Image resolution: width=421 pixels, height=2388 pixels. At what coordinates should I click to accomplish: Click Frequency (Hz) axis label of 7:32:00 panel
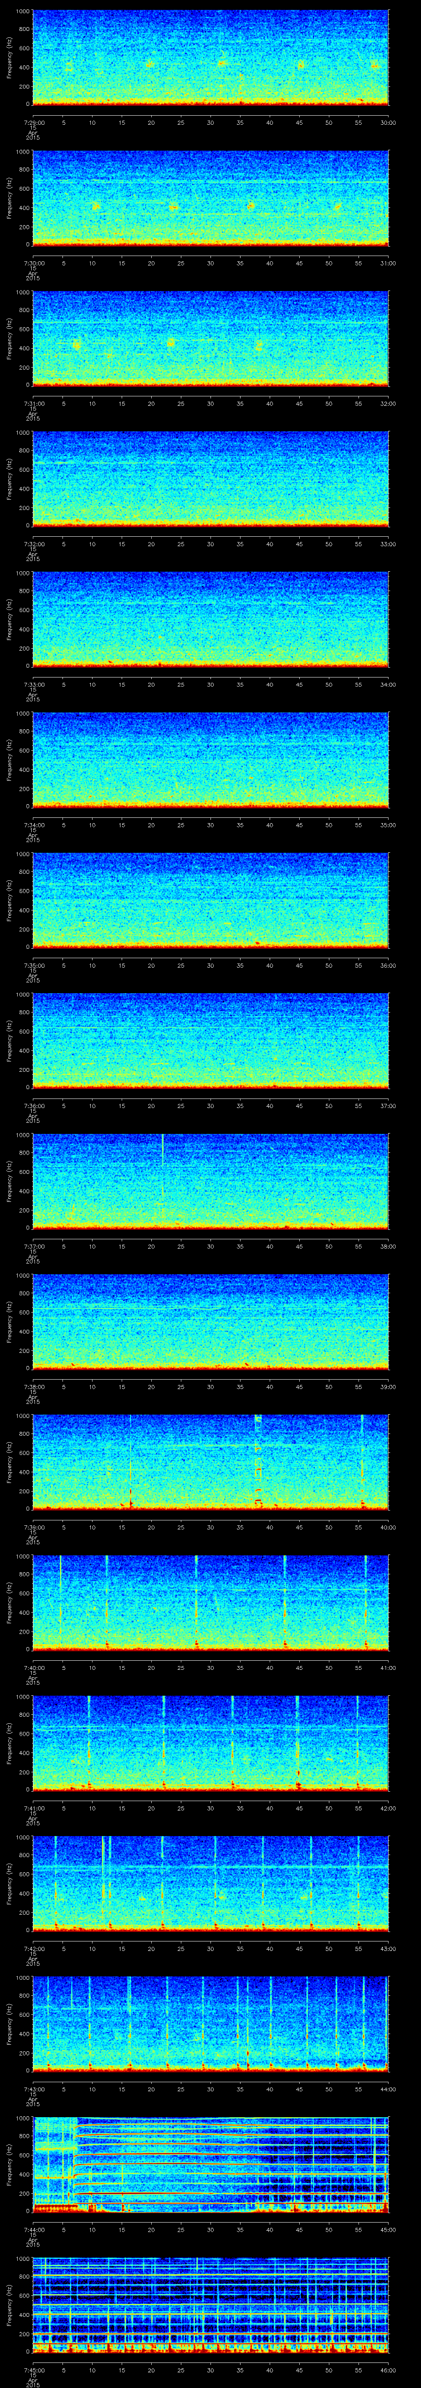coord(9,479)
